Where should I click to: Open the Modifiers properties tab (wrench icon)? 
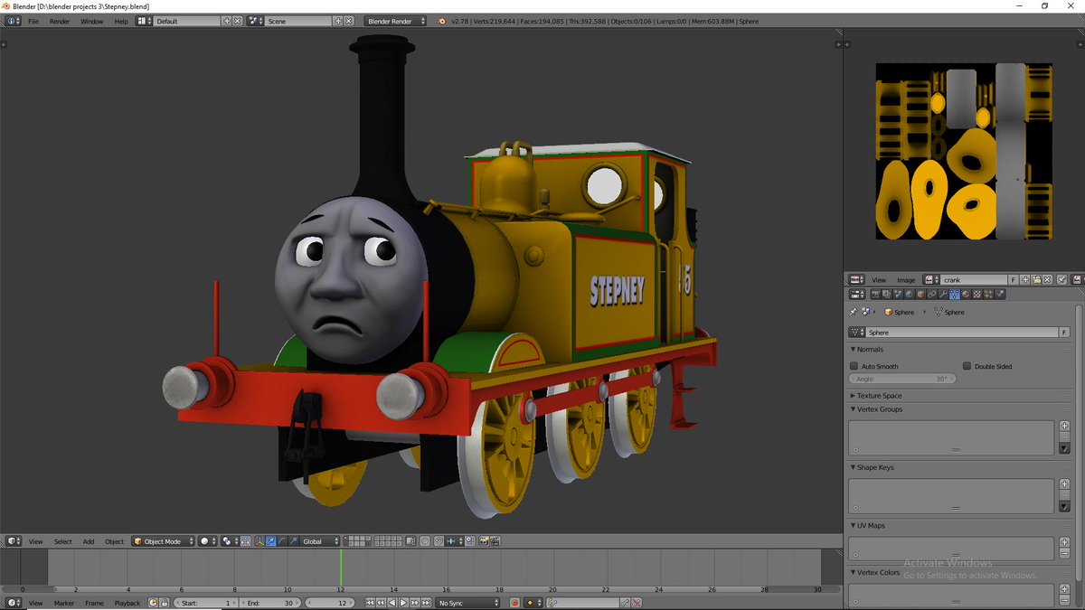[x=943, y=294]
